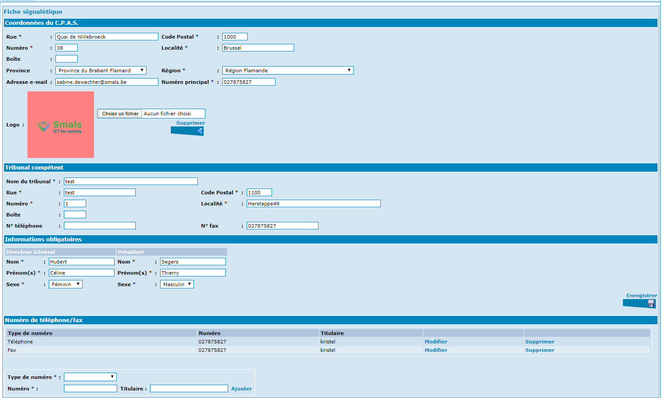This screenshot has width=662, height=398.
Task: Click the C.P.A.S. Boîte field
Action: pos(67,59)
